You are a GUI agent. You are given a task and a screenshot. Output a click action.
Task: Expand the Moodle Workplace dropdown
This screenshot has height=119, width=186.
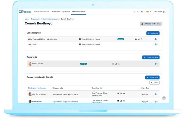tap(41, 12)
